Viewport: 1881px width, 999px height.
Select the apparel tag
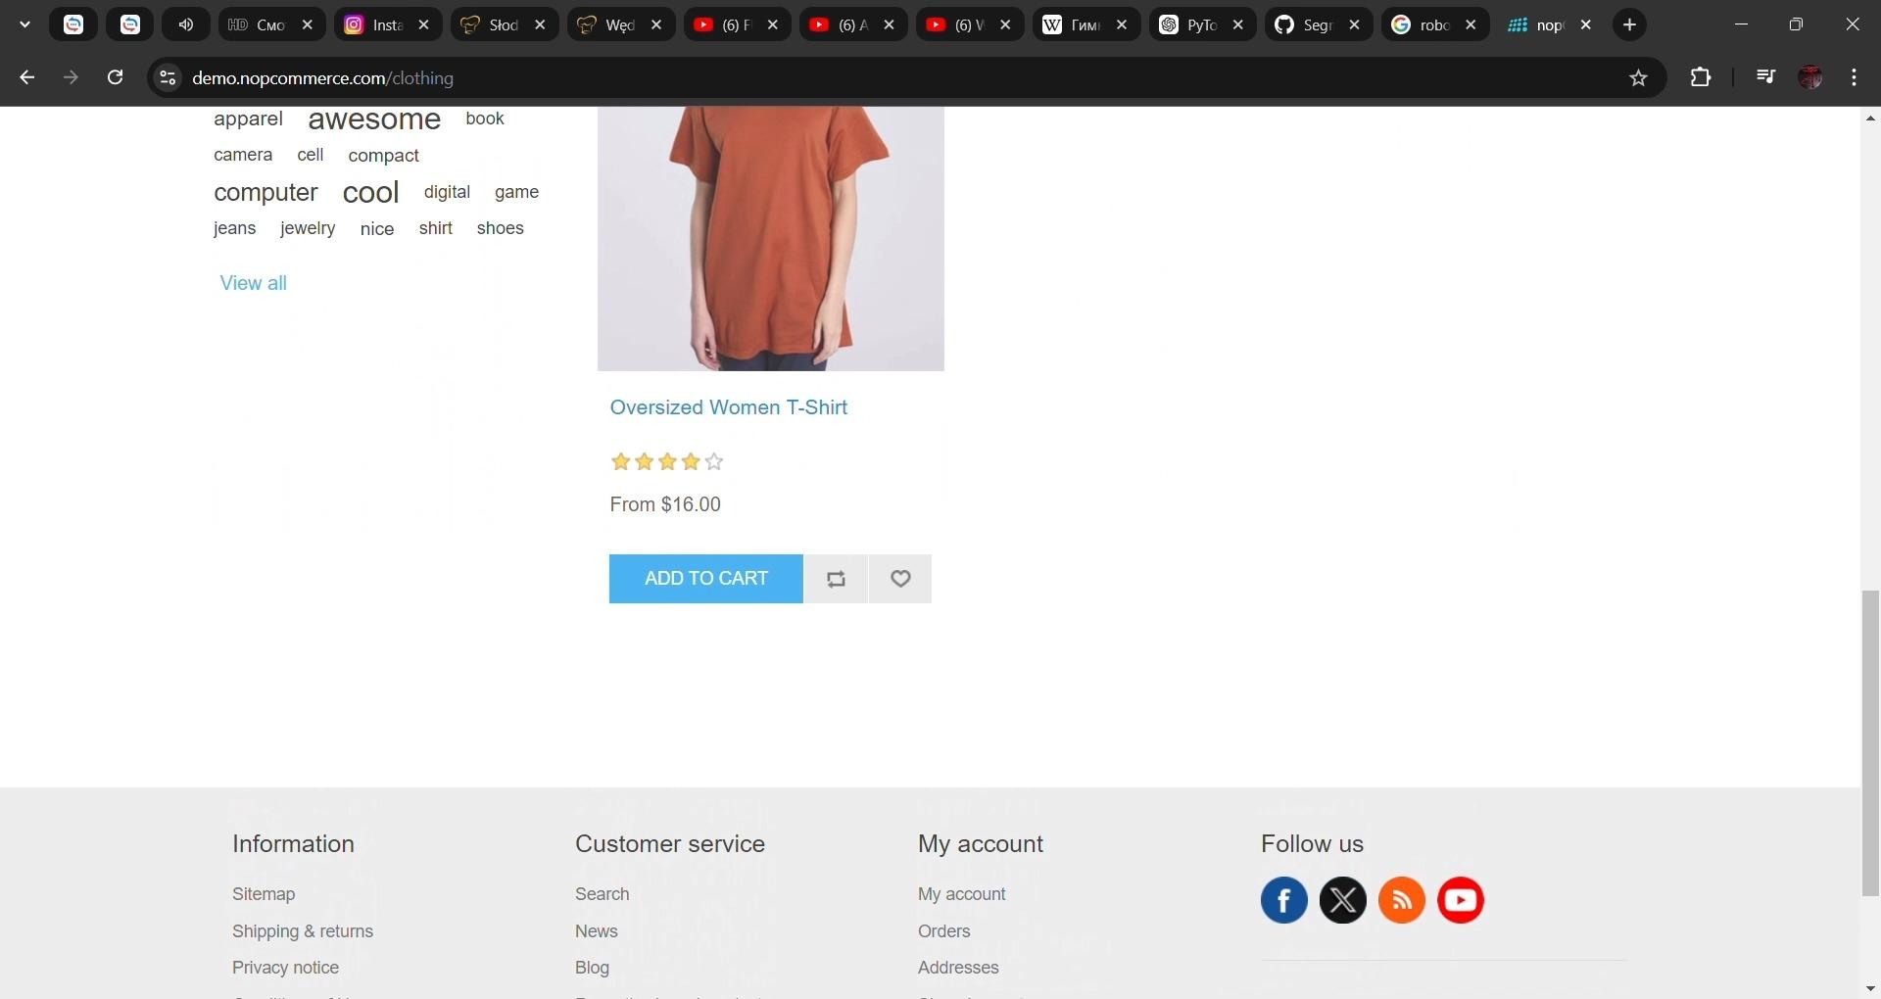click(248, 119)
